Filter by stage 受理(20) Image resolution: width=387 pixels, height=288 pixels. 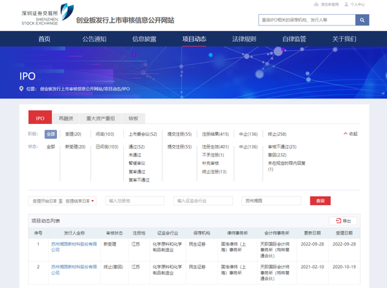73,134
